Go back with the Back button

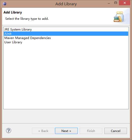pos(43,131)
